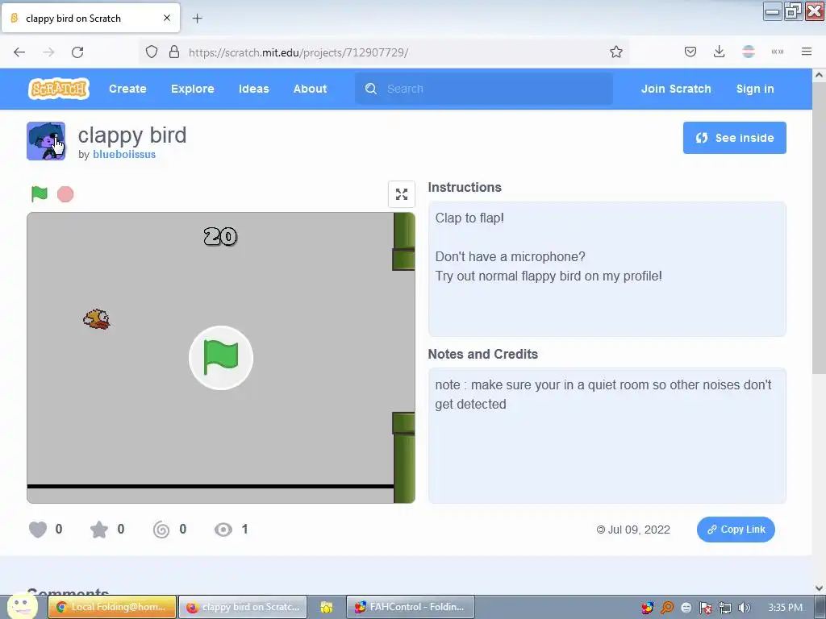This screenshot has height=619, width=826.
Task: Click the address bar URL
Action: pos(298,52)
